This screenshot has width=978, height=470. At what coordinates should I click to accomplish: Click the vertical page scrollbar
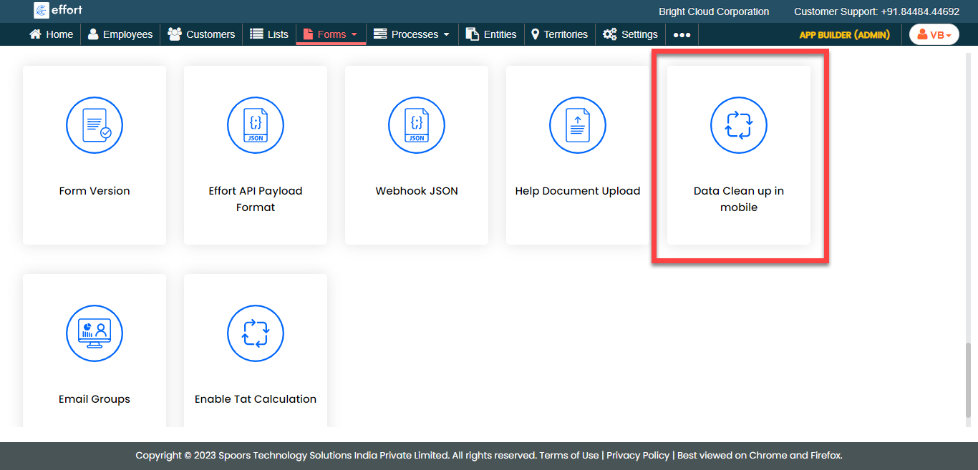969,379
